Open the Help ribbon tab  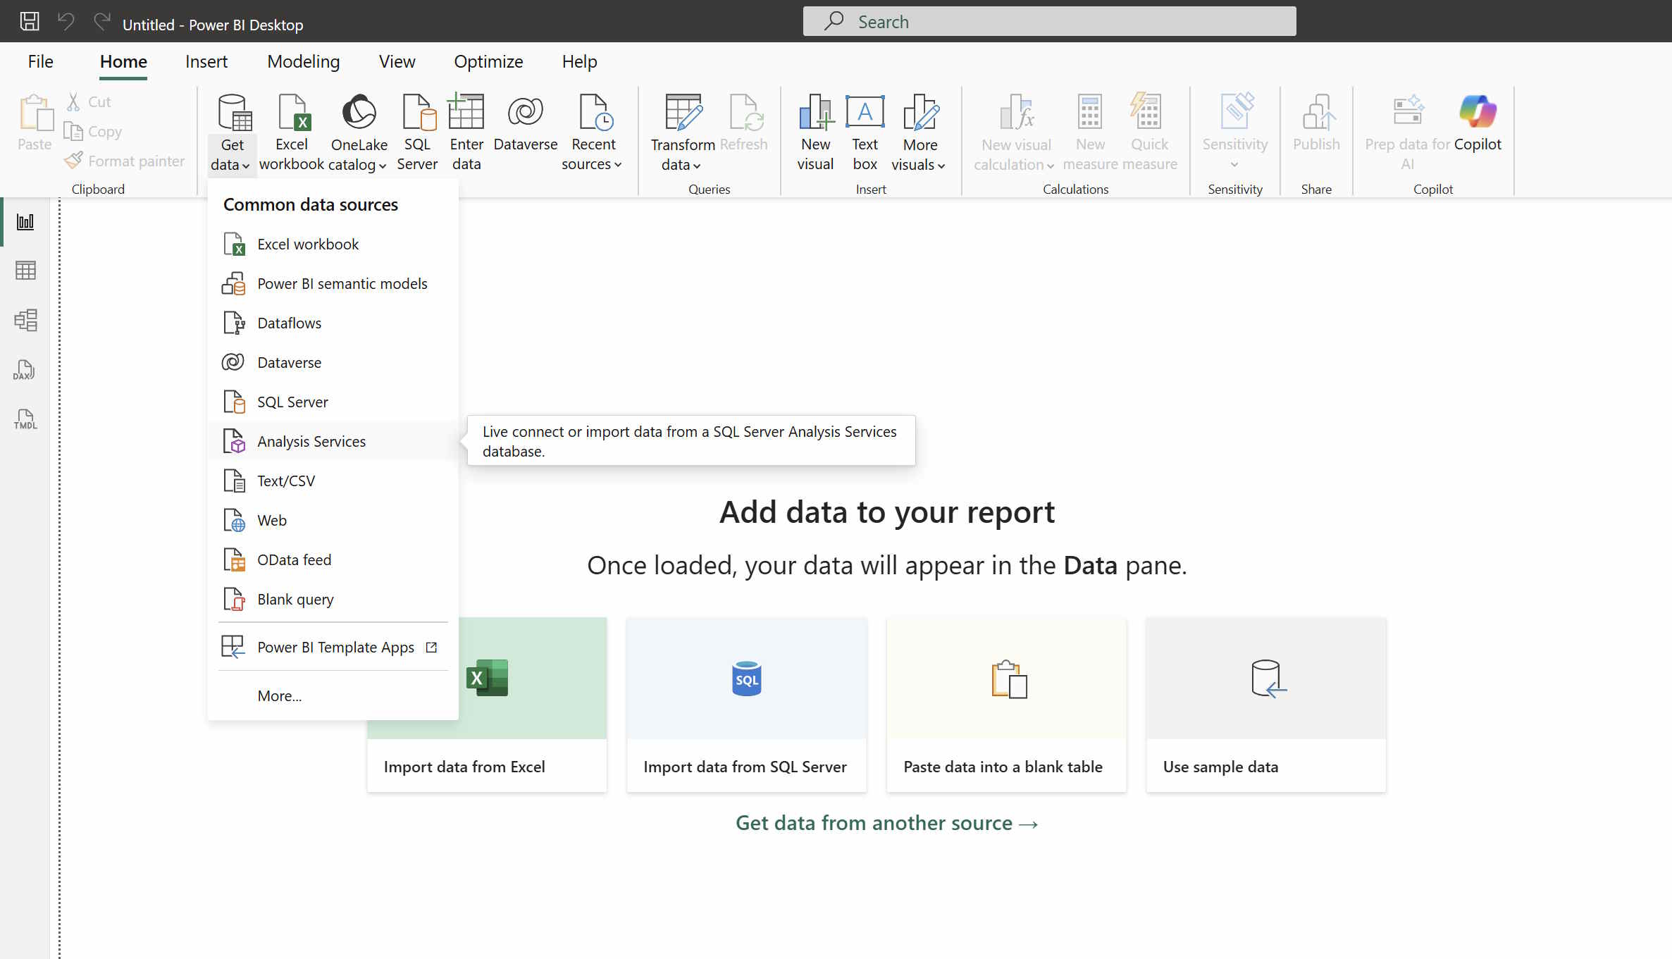579,62
